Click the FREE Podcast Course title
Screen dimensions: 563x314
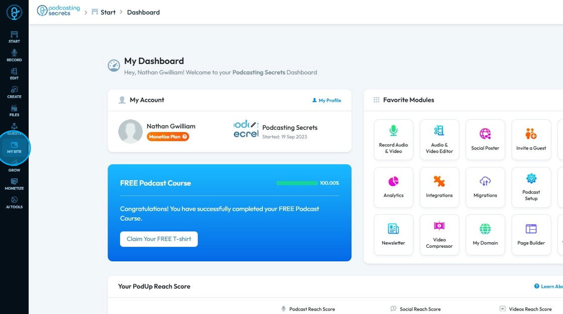155,183
